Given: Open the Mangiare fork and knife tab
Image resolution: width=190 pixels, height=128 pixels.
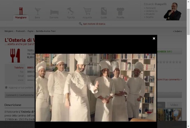Looking at the screenshot, I should click(x=21, y=14).
